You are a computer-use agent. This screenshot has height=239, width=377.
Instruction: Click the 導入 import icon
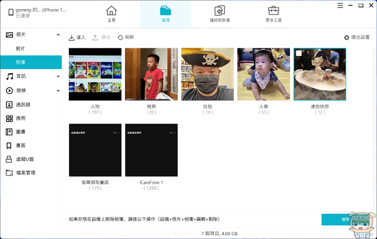[72, 38]
